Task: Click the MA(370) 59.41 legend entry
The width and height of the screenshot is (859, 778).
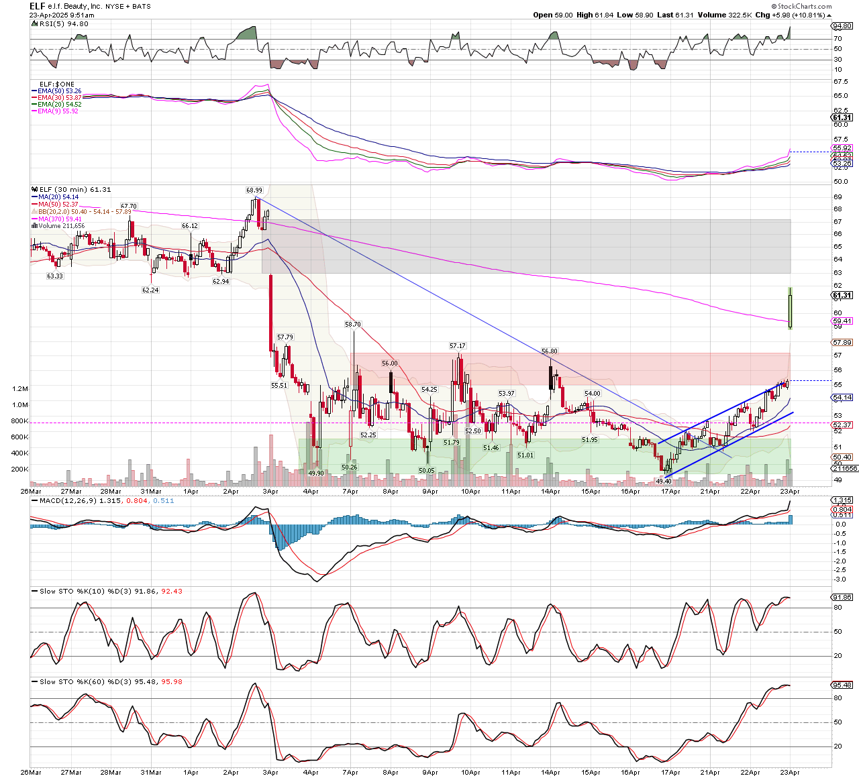Action: coord(57,219)
